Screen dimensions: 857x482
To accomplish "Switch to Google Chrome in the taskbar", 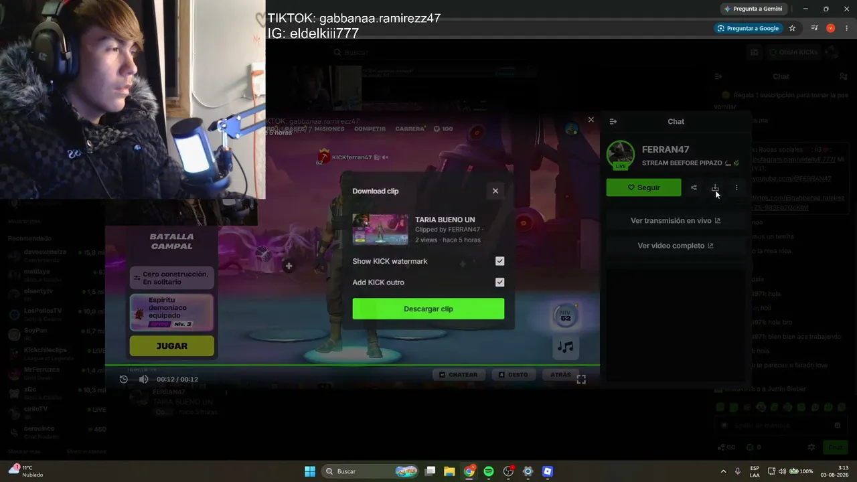I will [469, 471].
